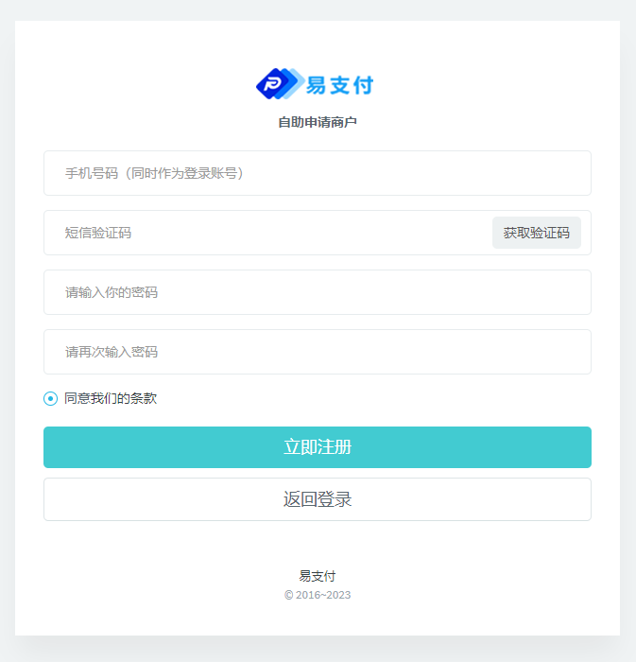Viewport: 636px width, 662px height.
Task: Click into the 短信验证码 input field
Action: point(265,233)
